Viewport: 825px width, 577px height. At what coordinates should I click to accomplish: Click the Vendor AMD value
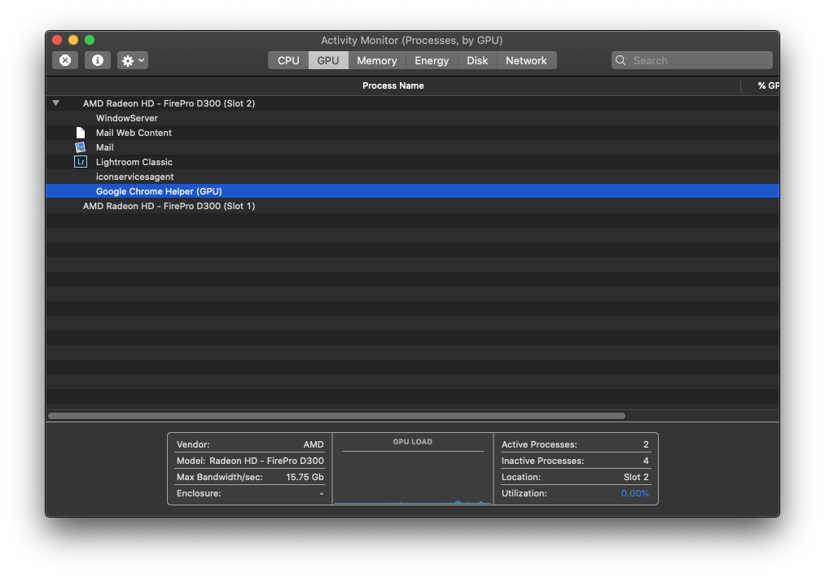(314, 444)
